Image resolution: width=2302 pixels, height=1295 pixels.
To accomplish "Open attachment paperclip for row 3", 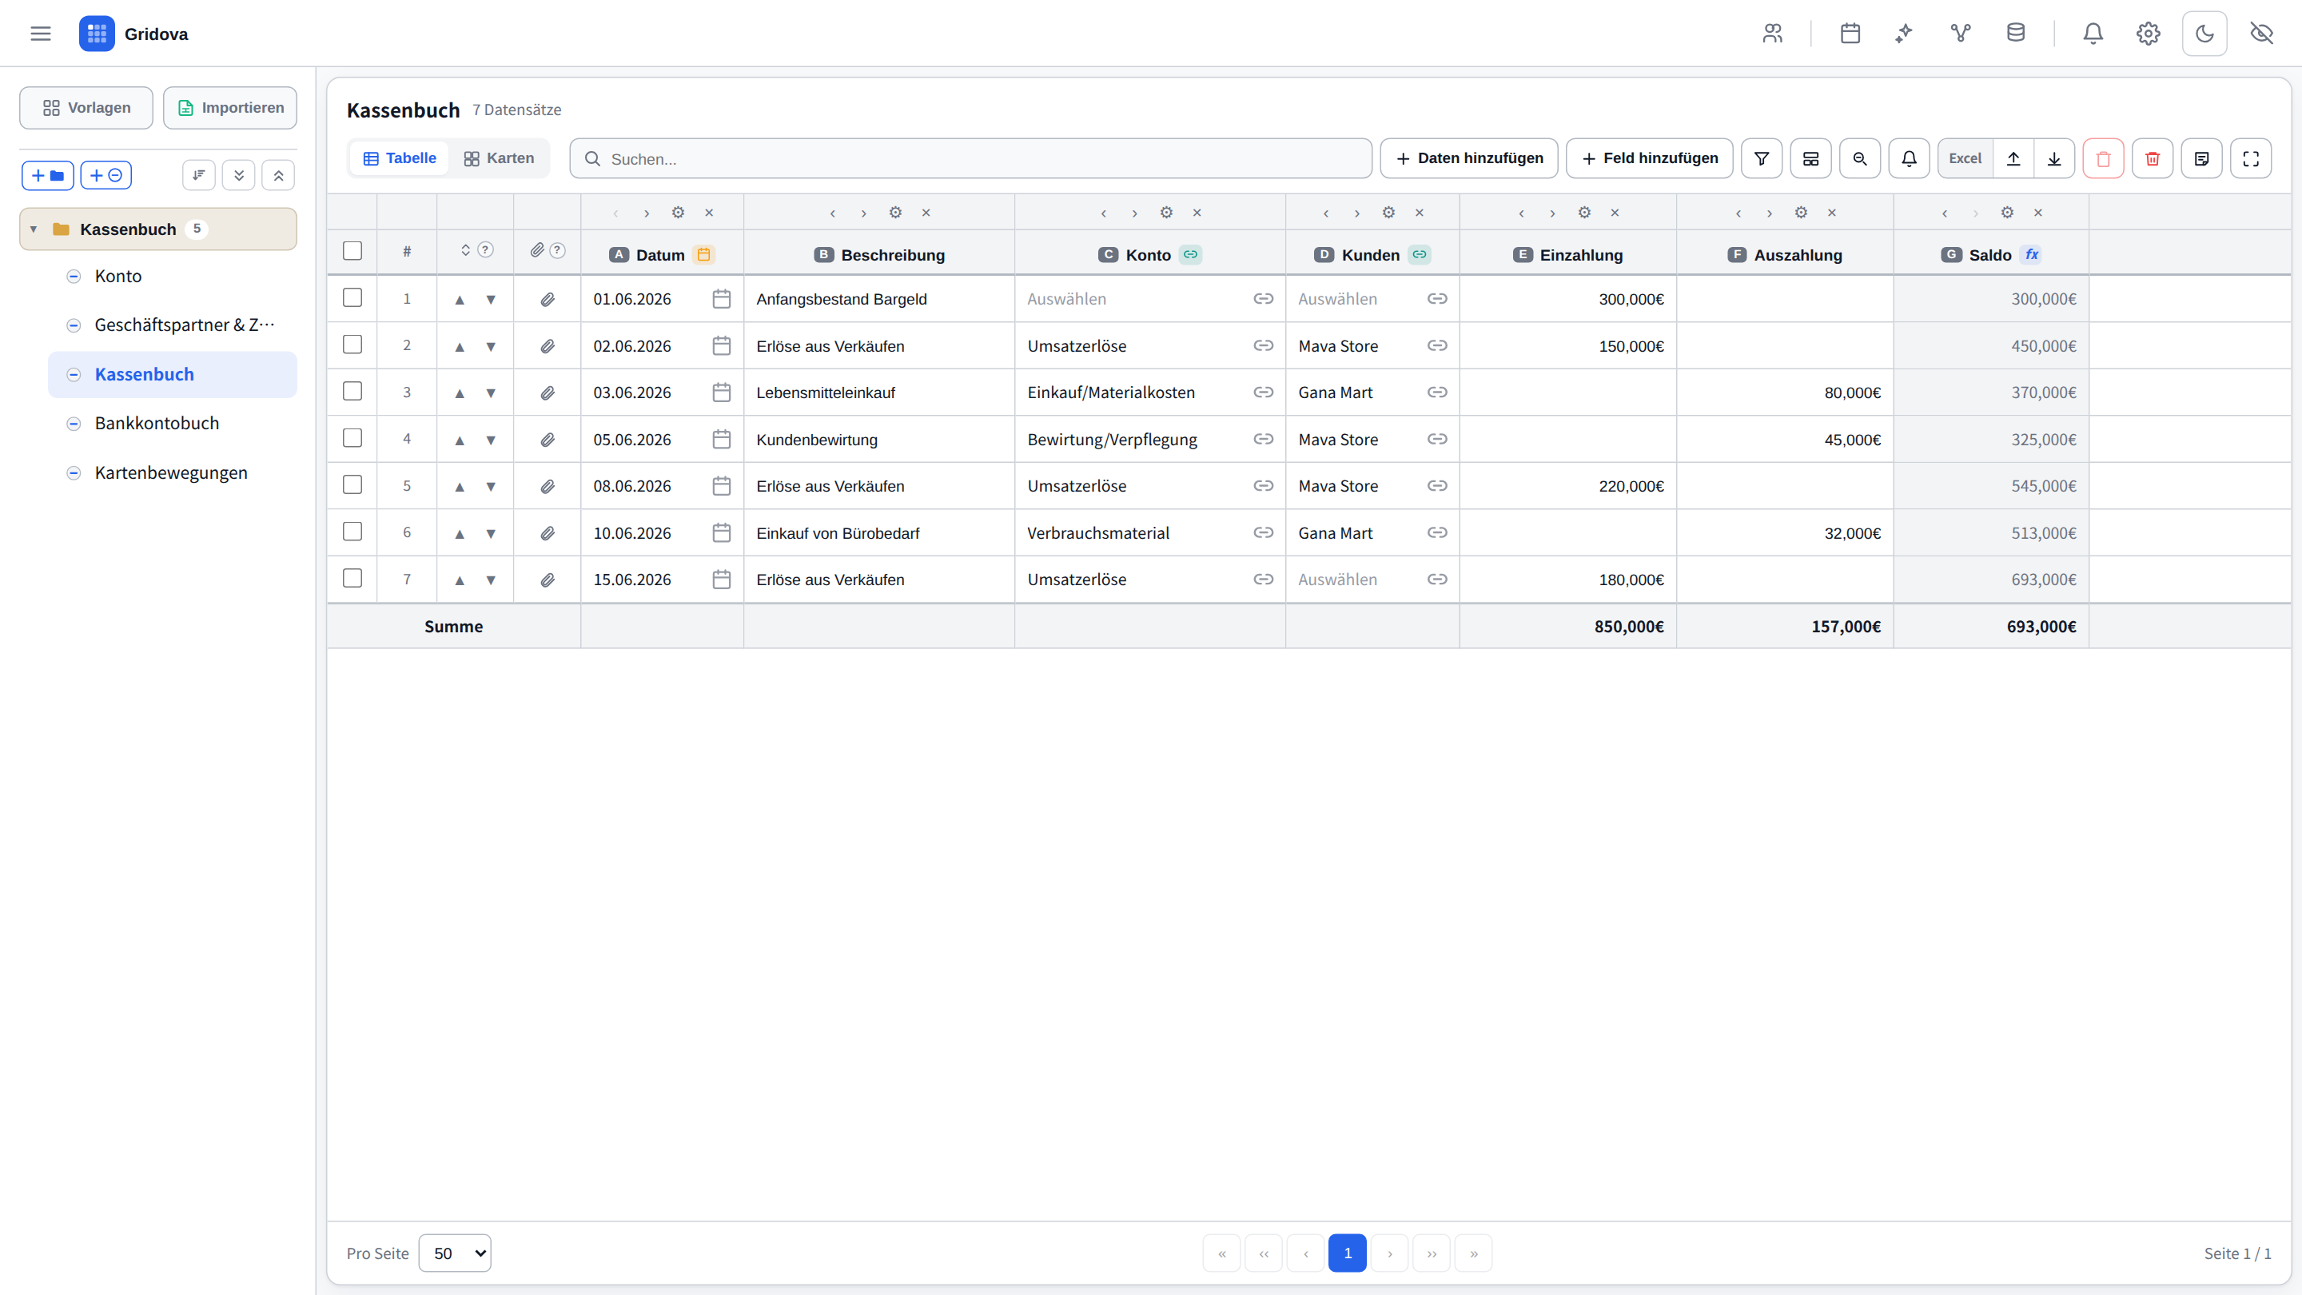I will click(547, 392).
